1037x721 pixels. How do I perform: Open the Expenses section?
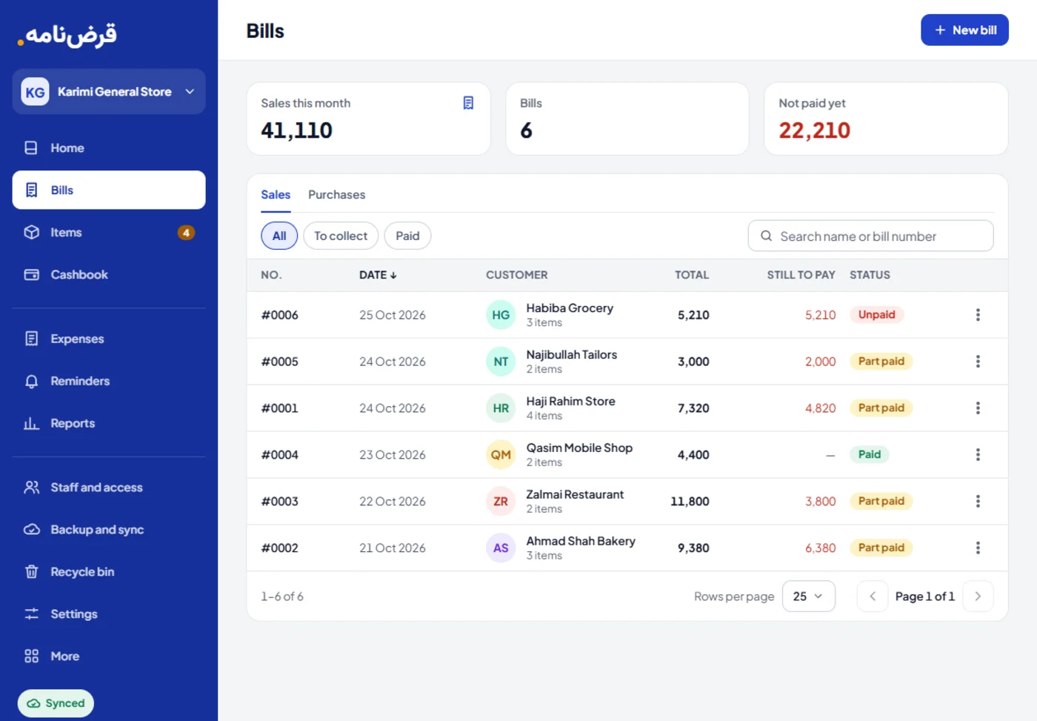(109, 339)
